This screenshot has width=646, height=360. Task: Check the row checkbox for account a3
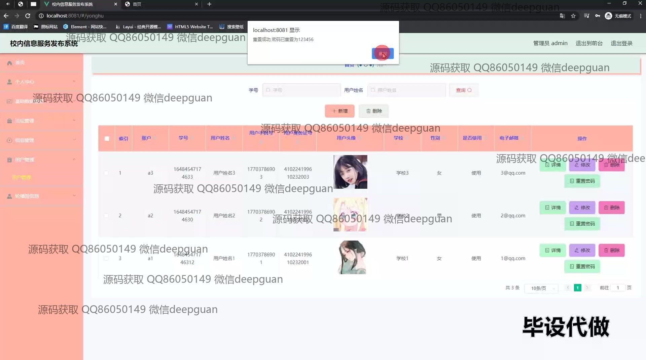point(106,173)
